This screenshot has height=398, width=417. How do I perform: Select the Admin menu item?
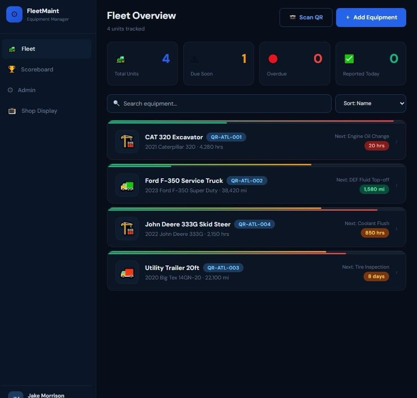(27, 90)
